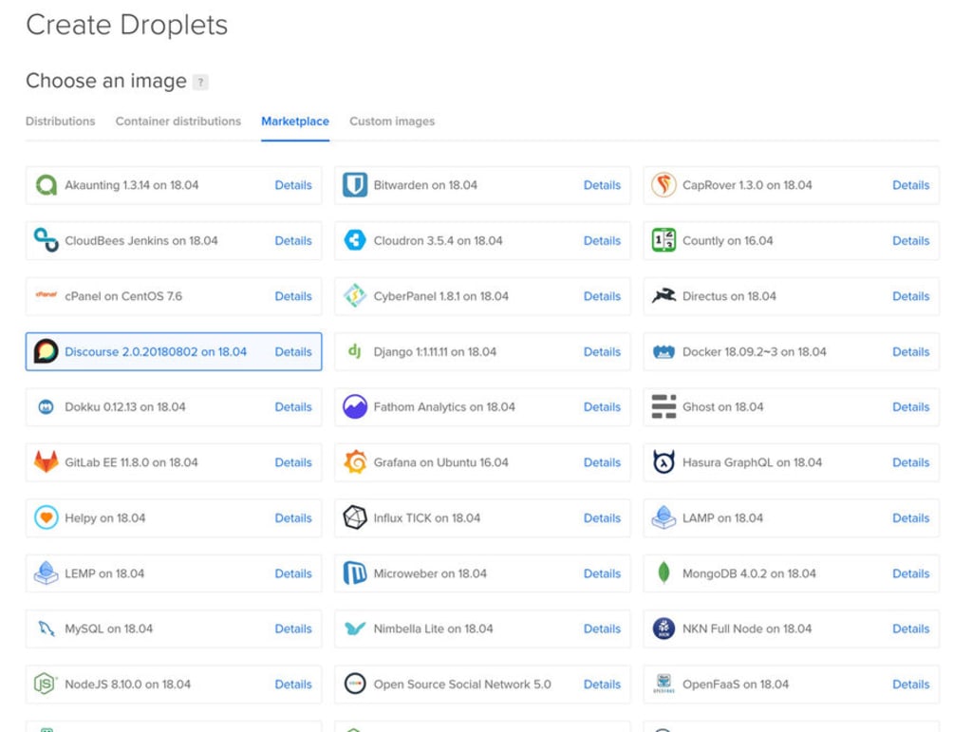Select 'CyberPanel 1.8.1 on 18.04' image
The width and height of the screenshot is (972, 732).
coord(482,296)
